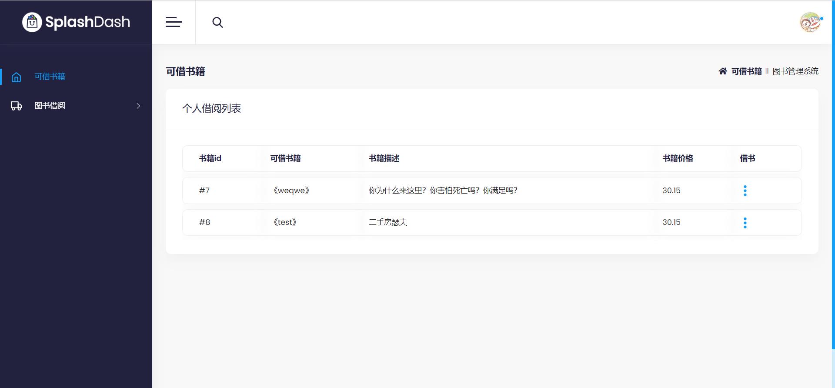Click the 个人借阅列表 card heading
Screen dimensions: 835x388
coord(211,108)
